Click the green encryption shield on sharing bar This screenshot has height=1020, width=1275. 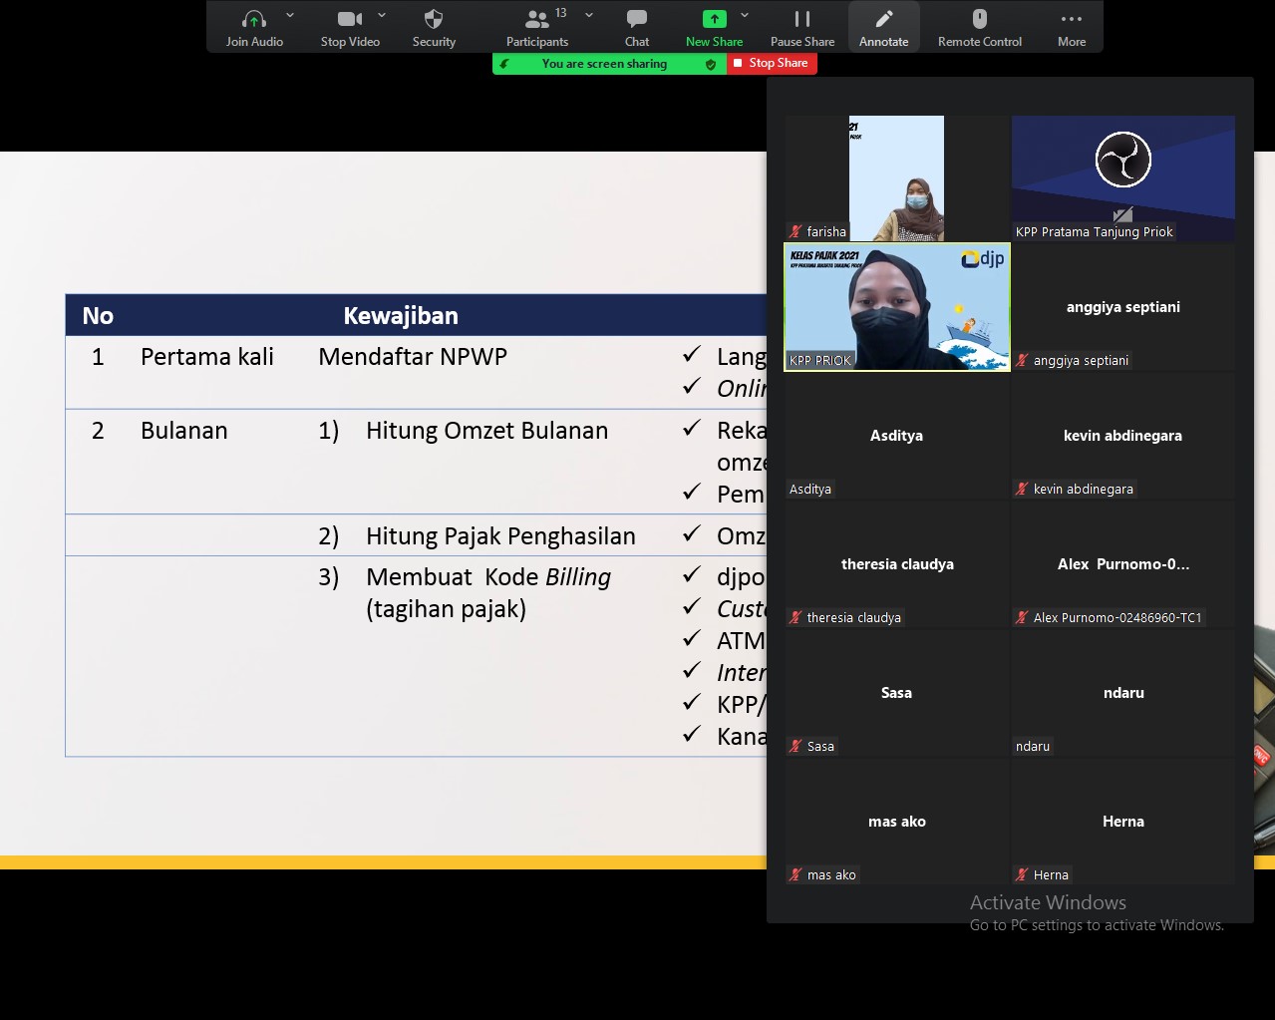pos(711,64)
